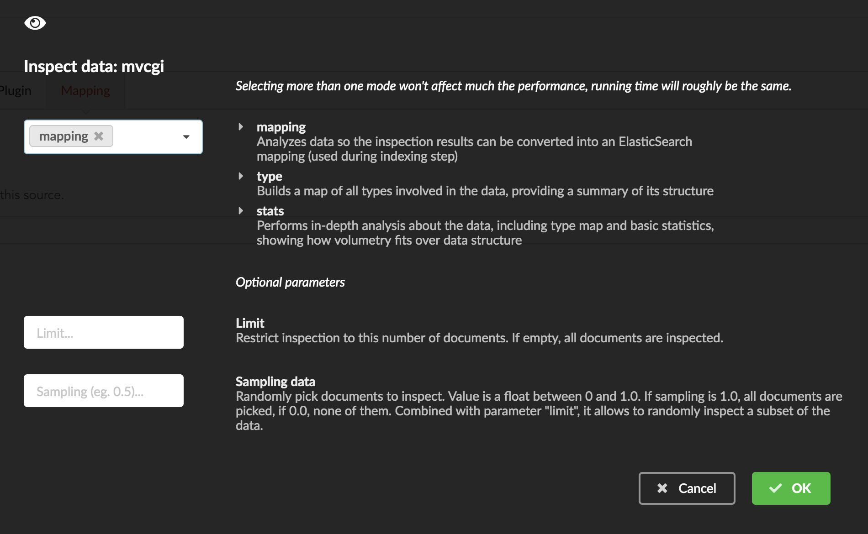
Task: Click empty area of mode selection box
Action: coord(145,137)
